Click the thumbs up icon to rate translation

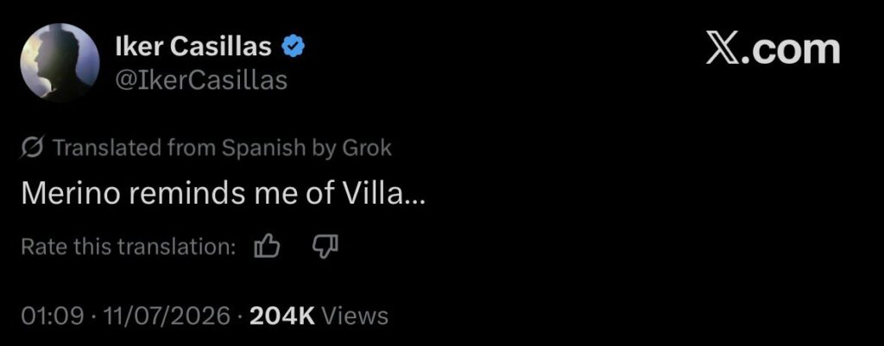(x=268, y=247)
